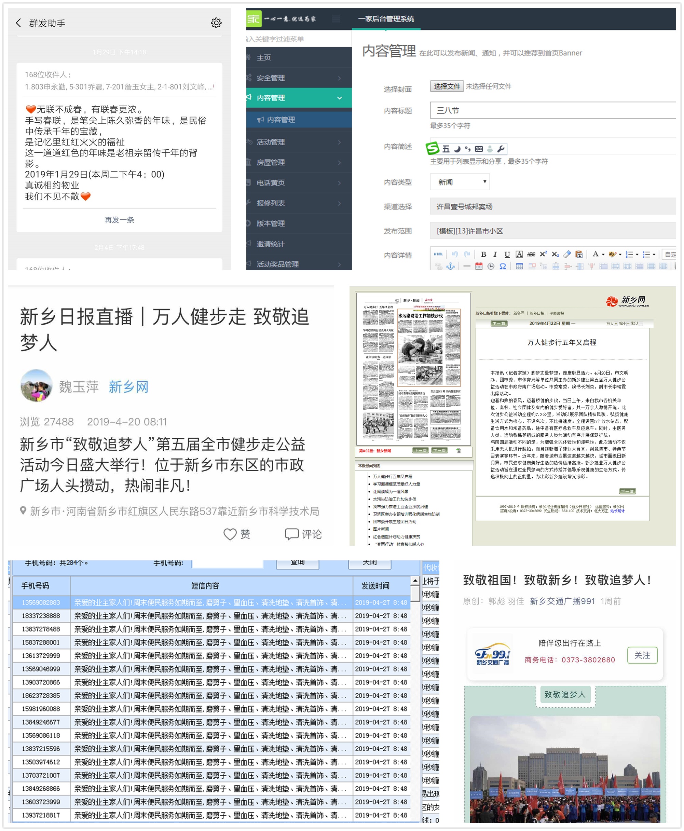Open the 内容类型 新闻 dropdown
Viewport: 684px width, 831px height.
click(460, 182)
